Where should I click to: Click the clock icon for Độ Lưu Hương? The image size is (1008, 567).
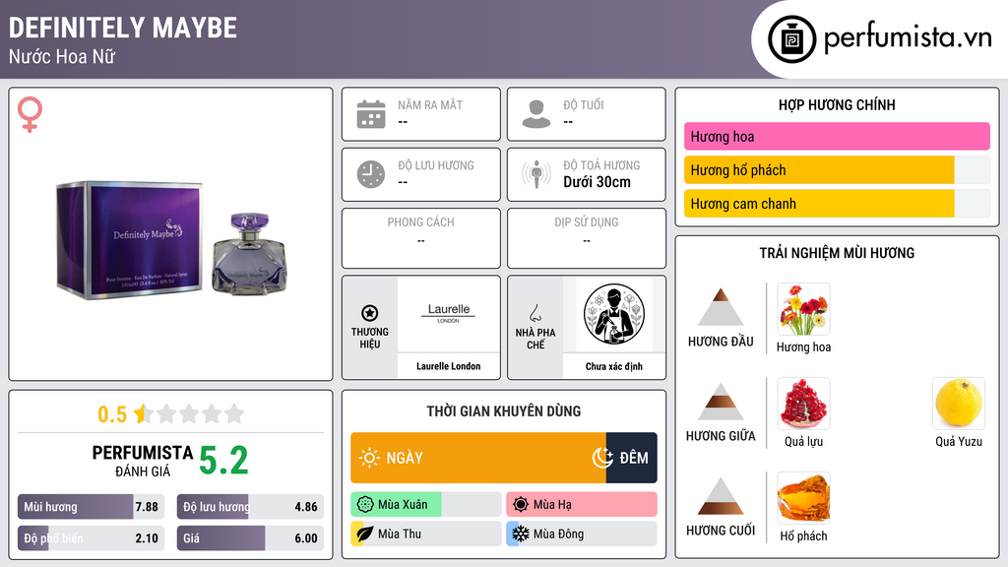point(371,174)
